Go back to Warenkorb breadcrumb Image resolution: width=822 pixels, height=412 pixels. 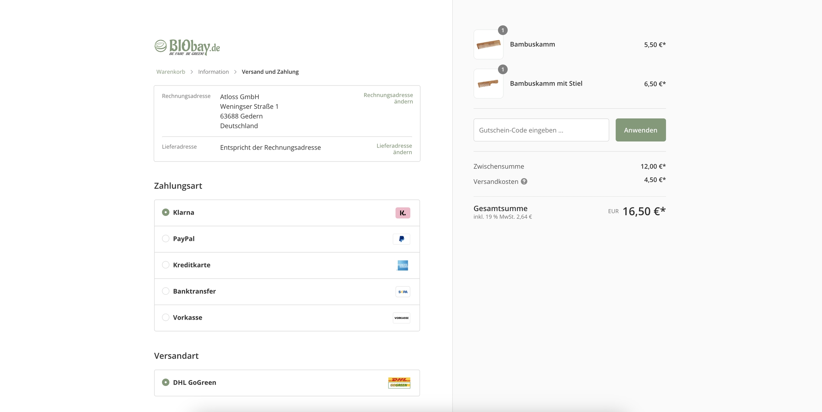(171, 72)
